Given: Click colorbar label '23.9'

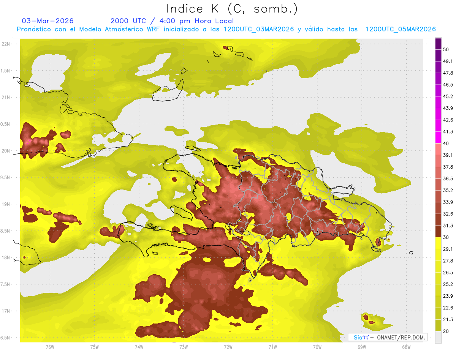Looking at the screenshot, I should (x=448, y=296).
